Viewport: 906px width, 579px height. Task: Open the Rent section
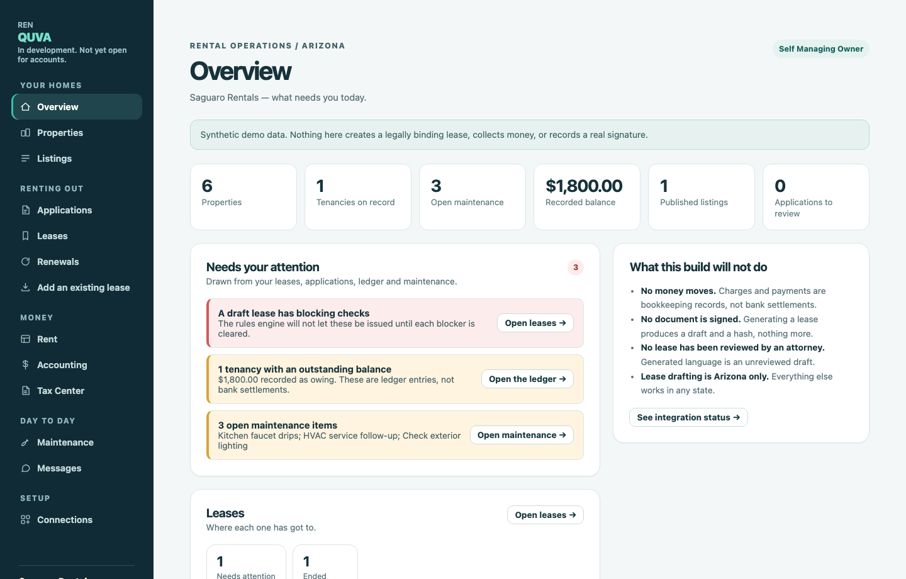pyautogui.click(x=77, y=339)
